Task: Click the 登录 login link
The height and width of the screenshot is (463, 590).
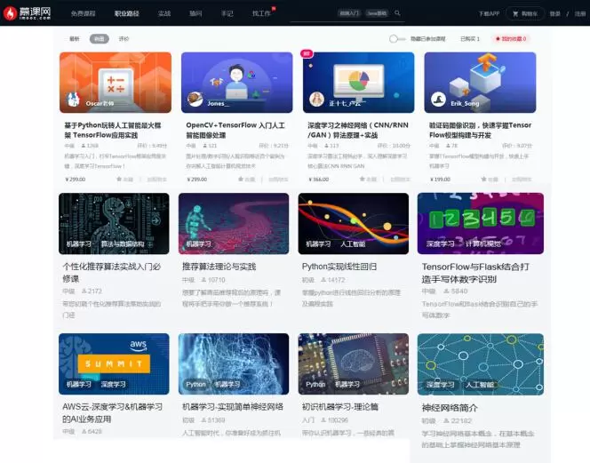Action: tap(555, 14)
